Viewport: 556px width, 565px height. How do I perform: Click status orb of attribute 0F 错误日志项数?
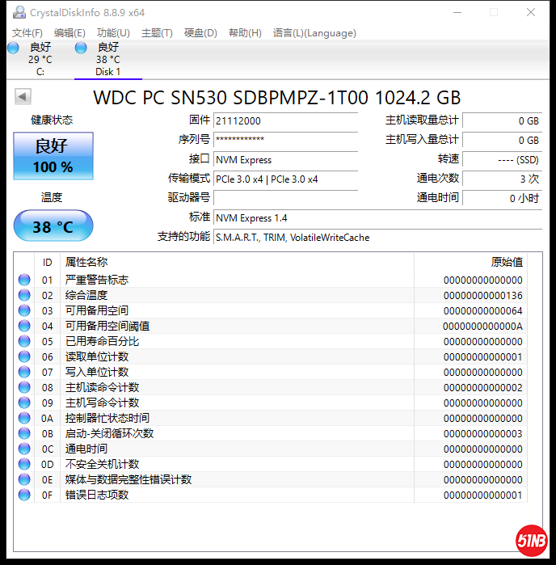[24, 495]
